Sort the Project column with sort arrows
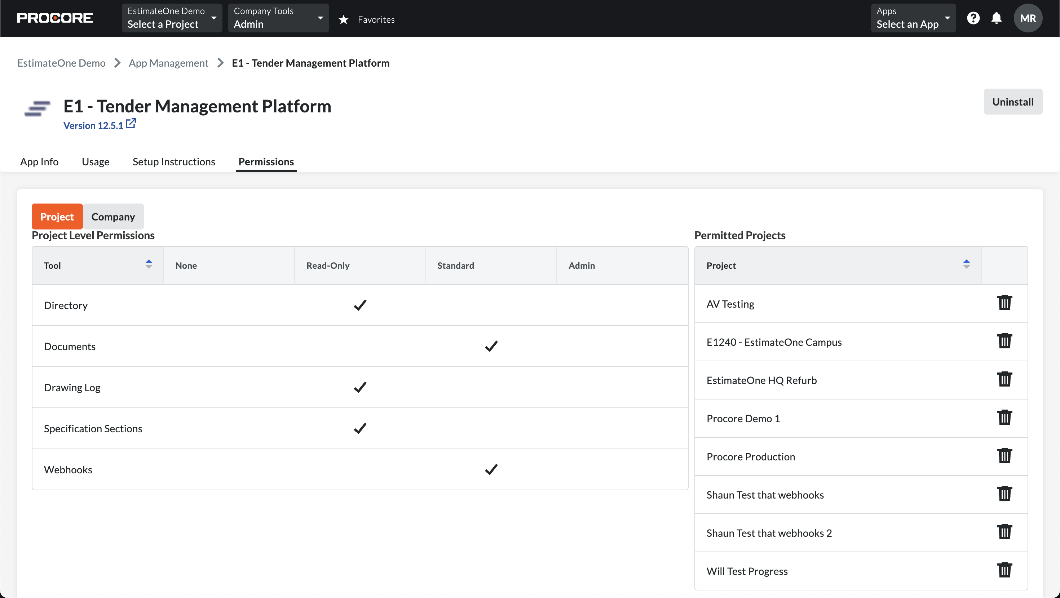This screenshot has width=1060, height=598. point(967,264)
